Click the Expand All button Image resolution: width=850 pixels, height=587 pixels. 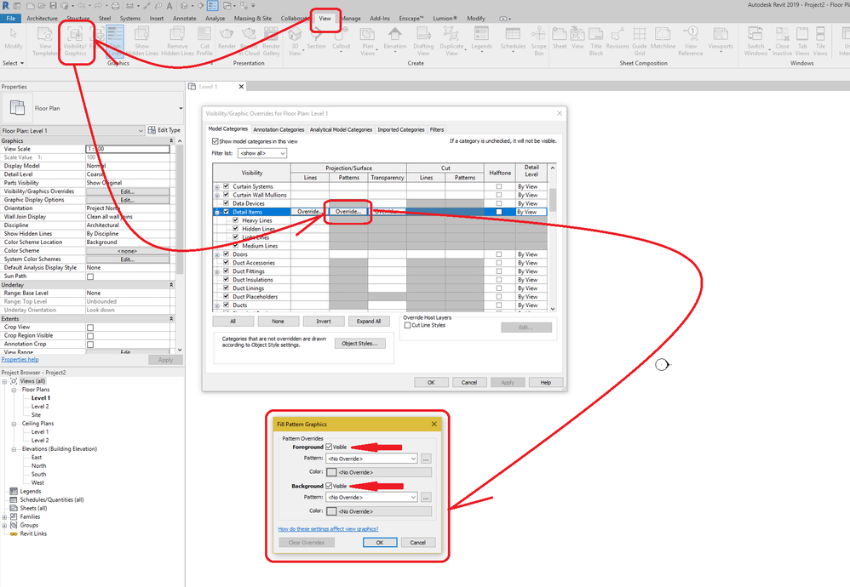[369, 321]
